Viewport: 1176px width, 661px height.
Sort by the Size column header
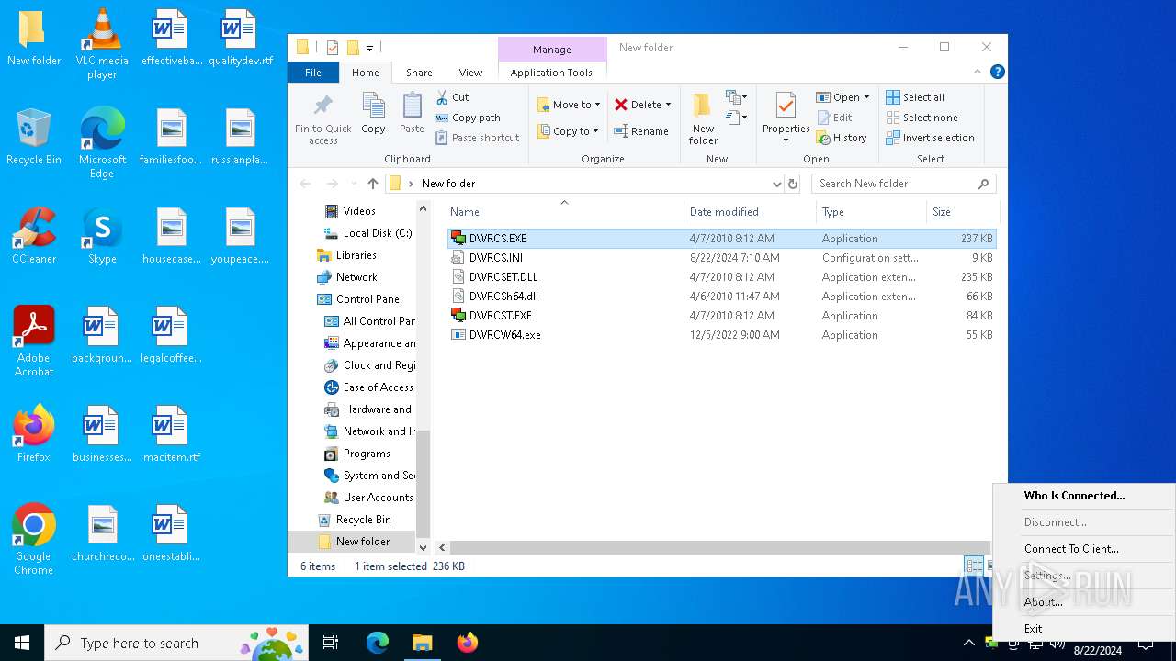[961, 212]
